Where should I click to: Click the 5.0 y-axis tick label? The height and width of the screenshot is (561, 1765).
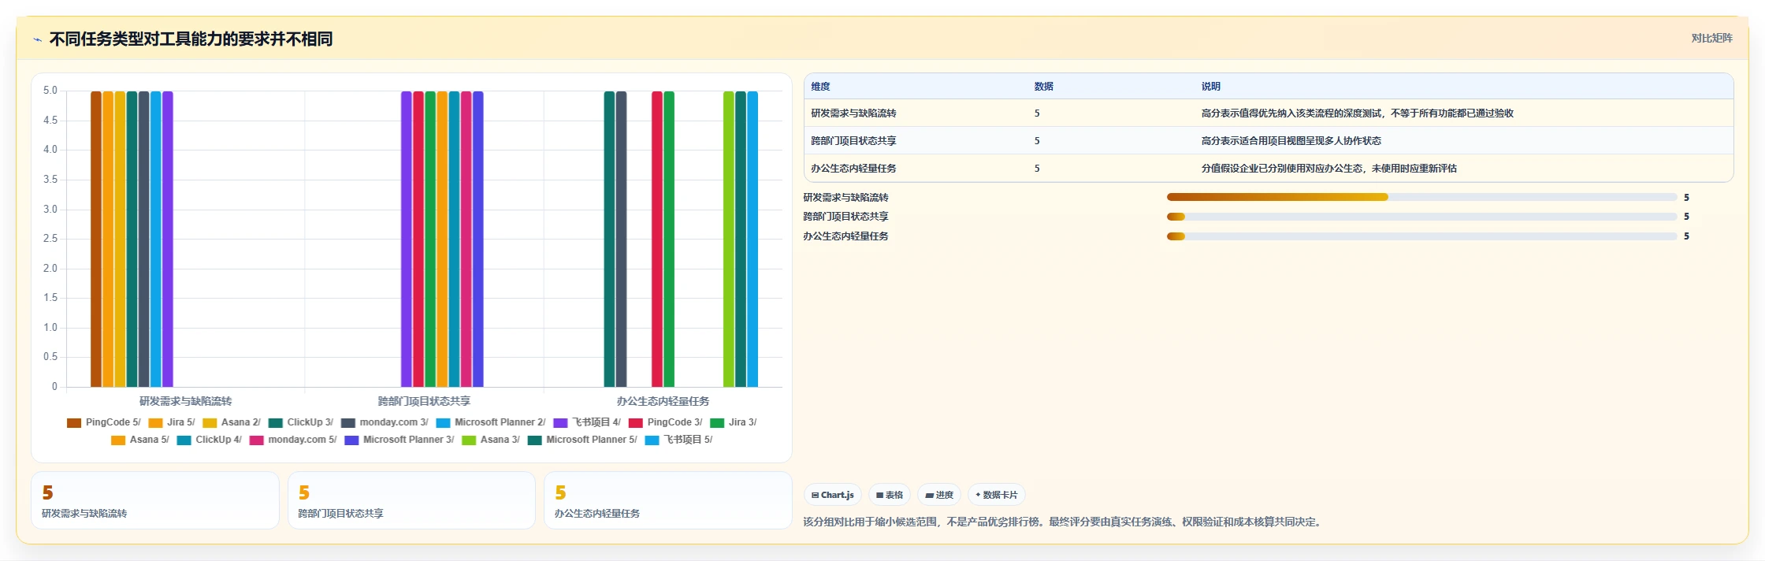[50, 91]
